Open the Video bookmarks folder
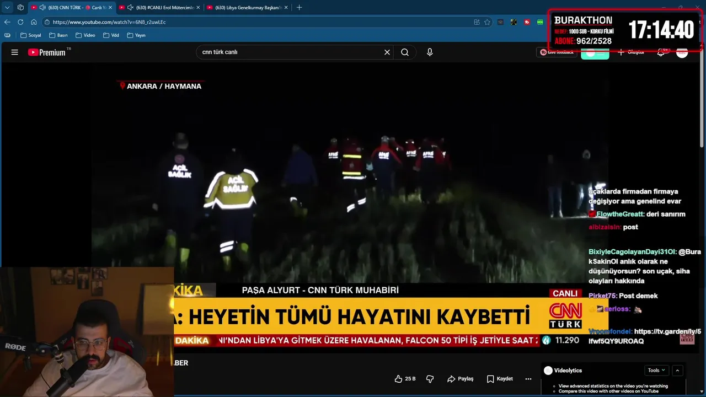Screen dimensions: 706x397 (x=85, y=35)
